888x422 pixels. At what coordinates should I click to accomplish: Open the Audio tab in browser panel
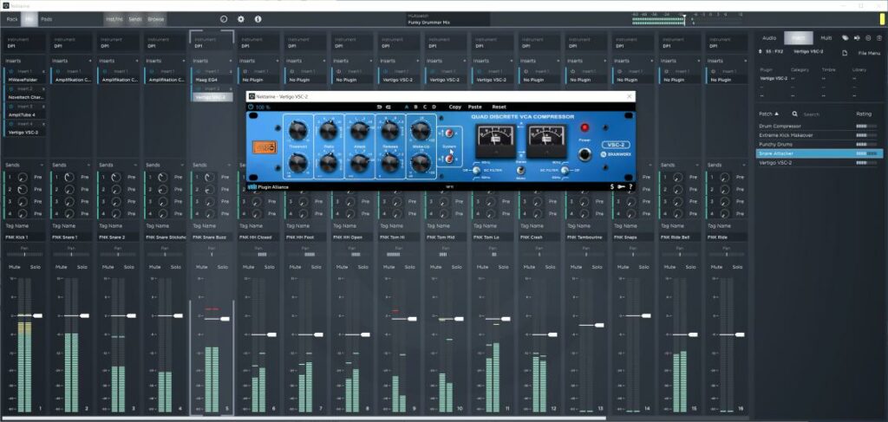(769, 38)
